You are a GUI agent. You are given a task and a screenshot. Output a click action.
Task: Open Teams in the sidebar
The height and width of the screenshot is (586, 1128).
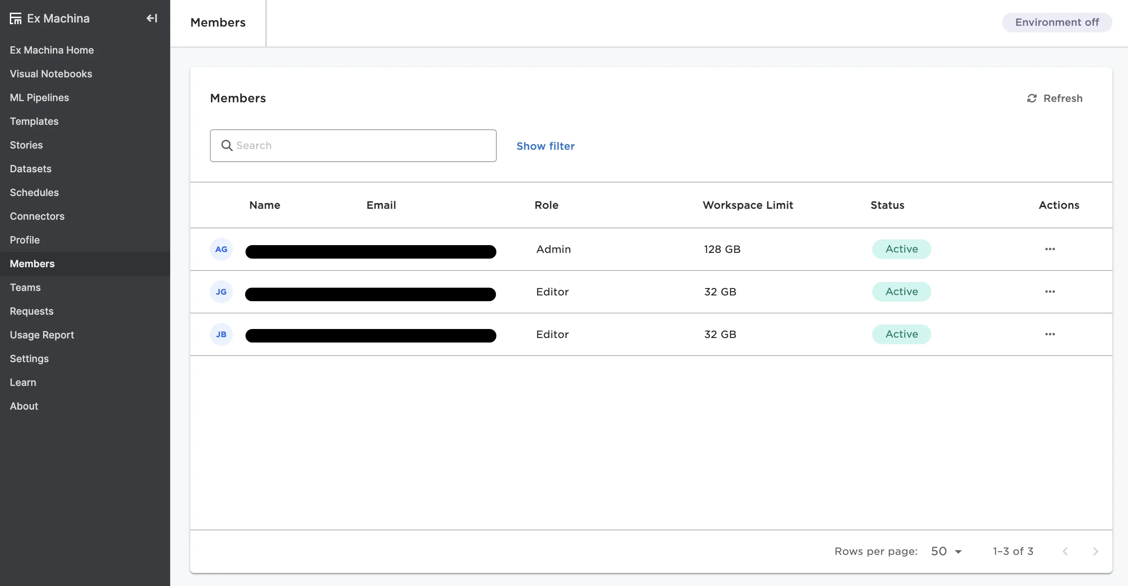[x=25, y=287]
